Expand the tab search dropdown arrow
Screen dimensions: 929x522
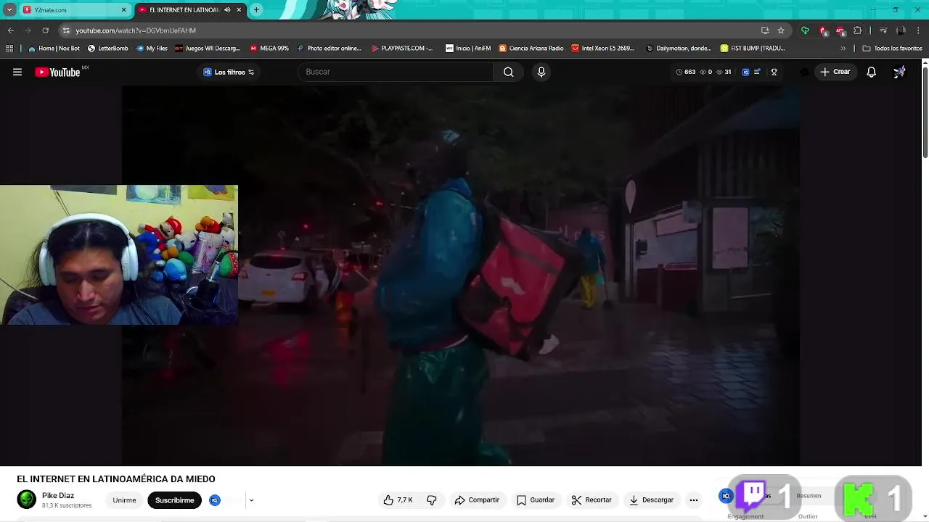9,10
